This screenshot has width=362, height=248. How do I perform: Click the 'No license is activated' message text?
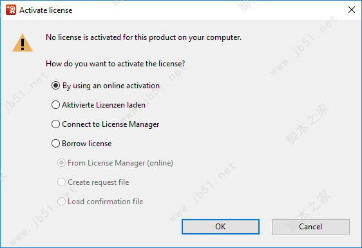click(x=144, y=37)
